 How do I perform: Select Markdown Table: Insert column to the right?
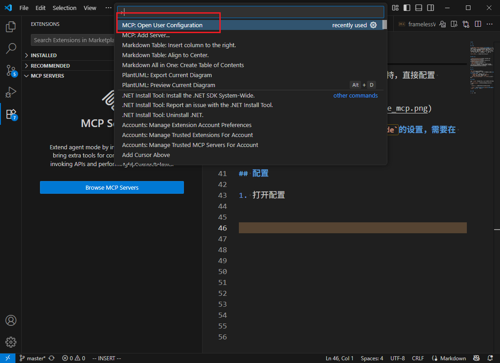[x=250, y=45]
